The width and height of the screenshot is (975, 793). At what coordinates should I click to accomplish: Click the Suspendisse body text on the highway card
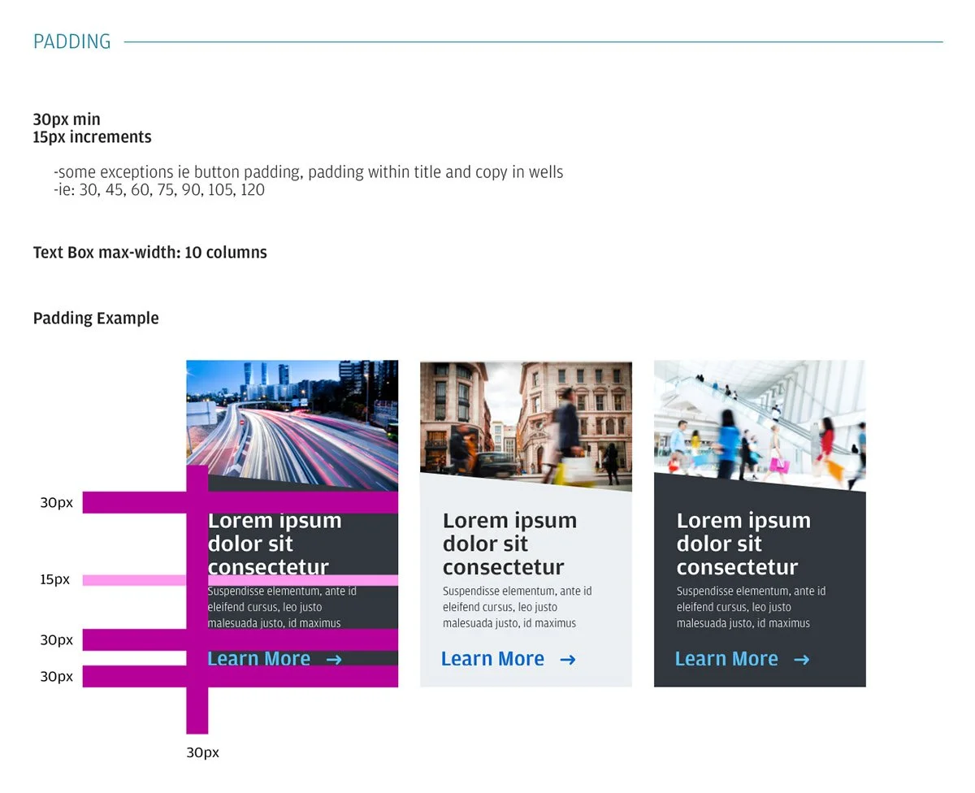(x=282, y=607)
